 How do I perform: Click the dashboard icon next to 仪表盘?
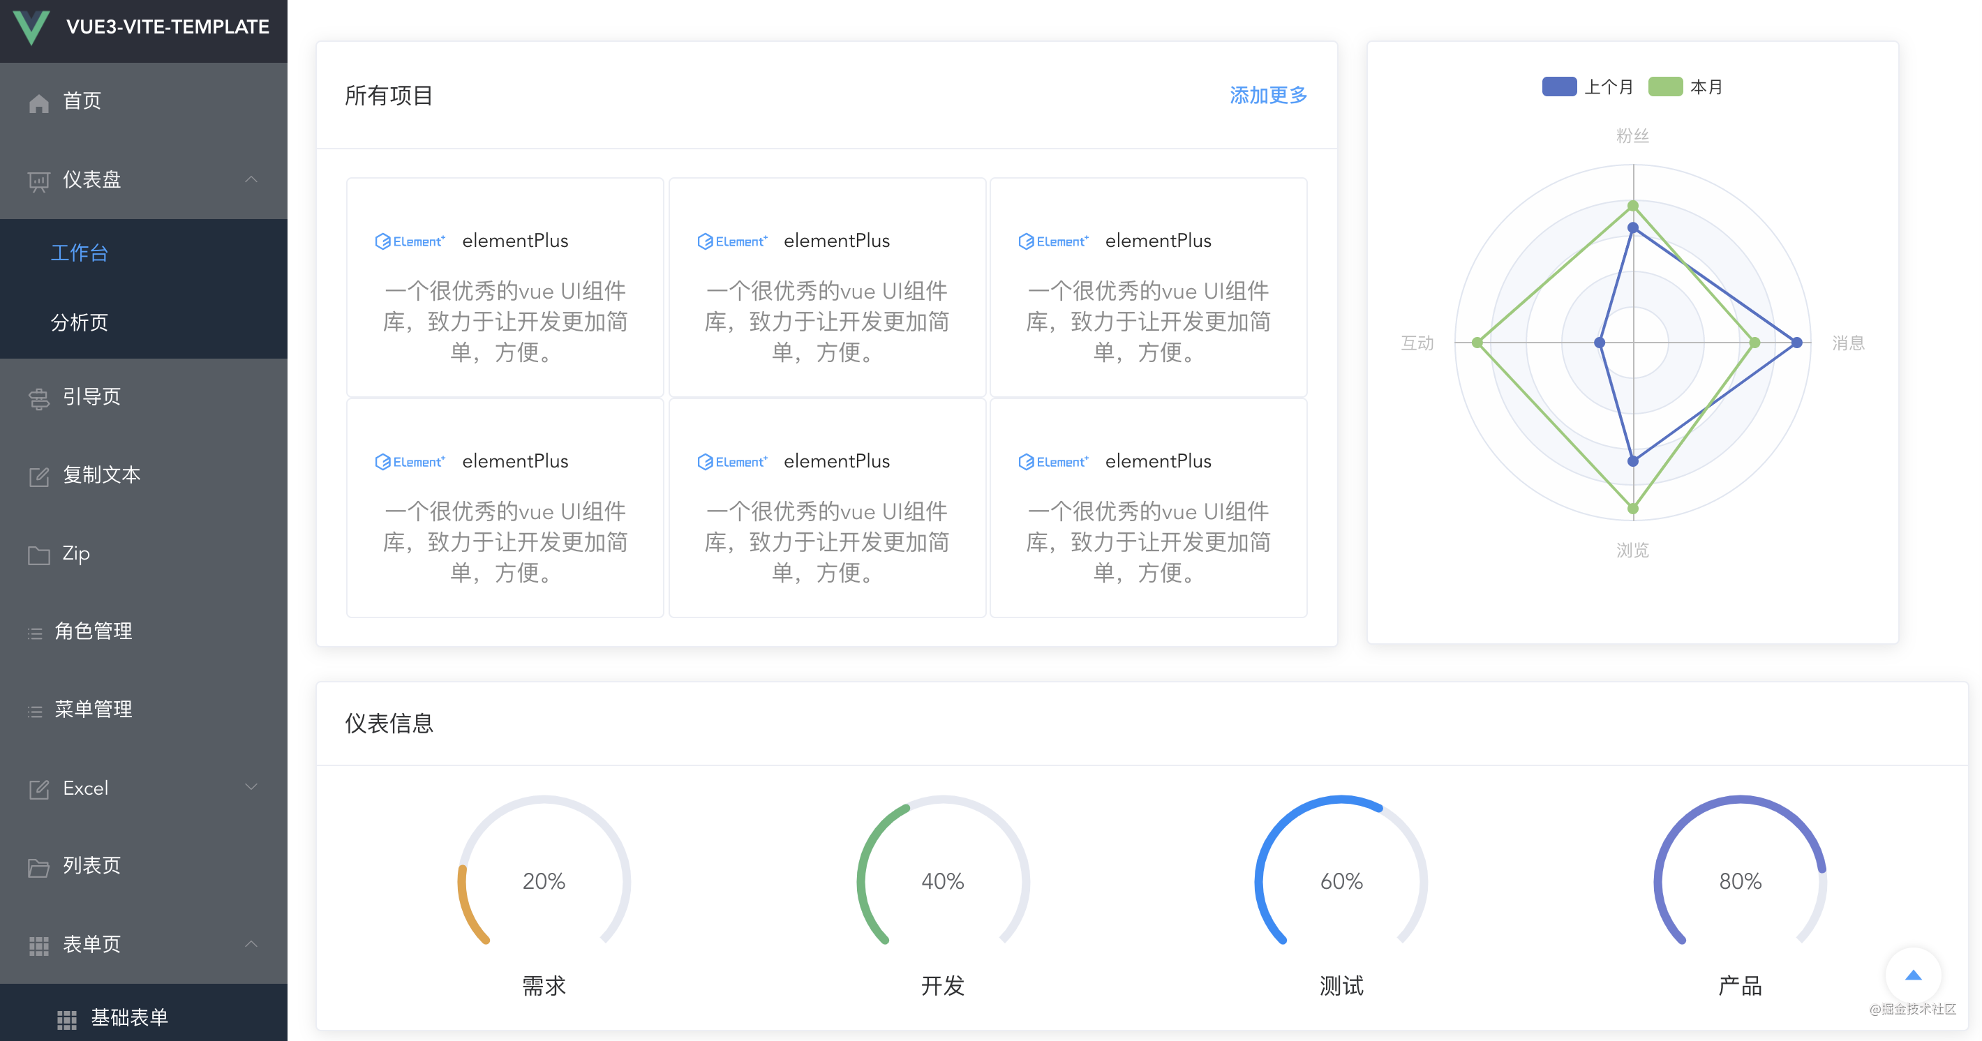tap(38, 181)
